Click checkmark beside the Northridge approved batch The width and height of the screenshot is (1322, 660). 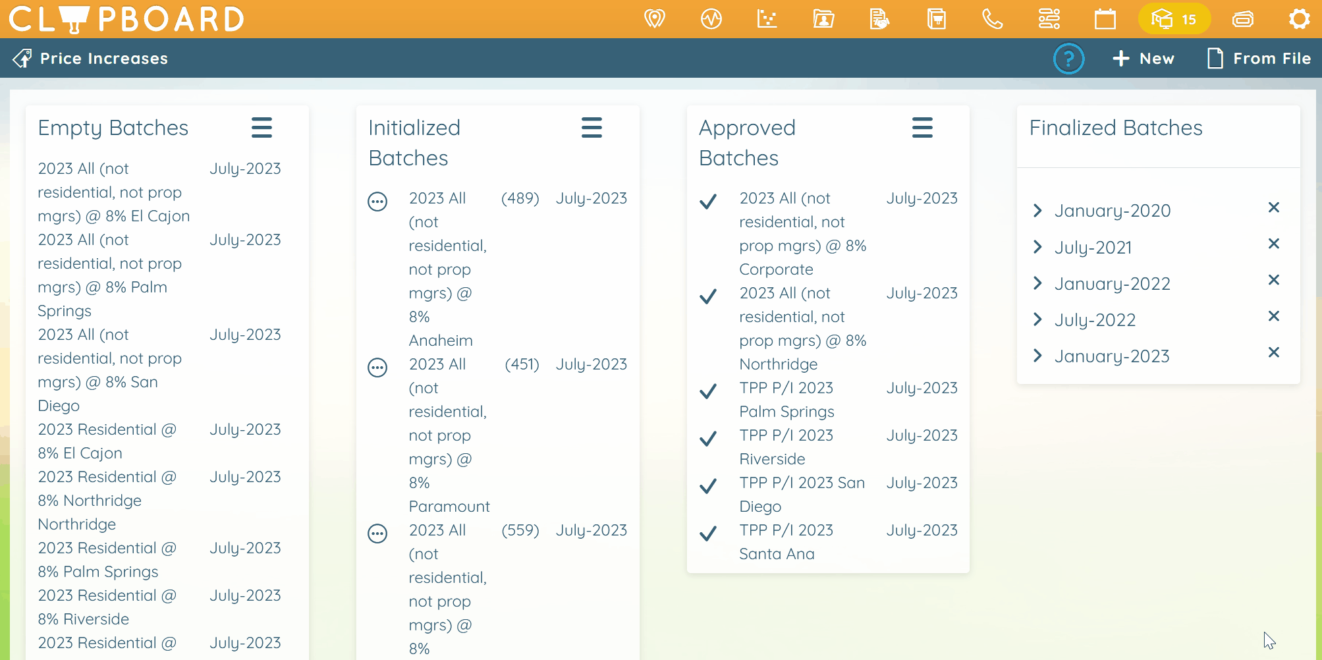pos(708,296)
